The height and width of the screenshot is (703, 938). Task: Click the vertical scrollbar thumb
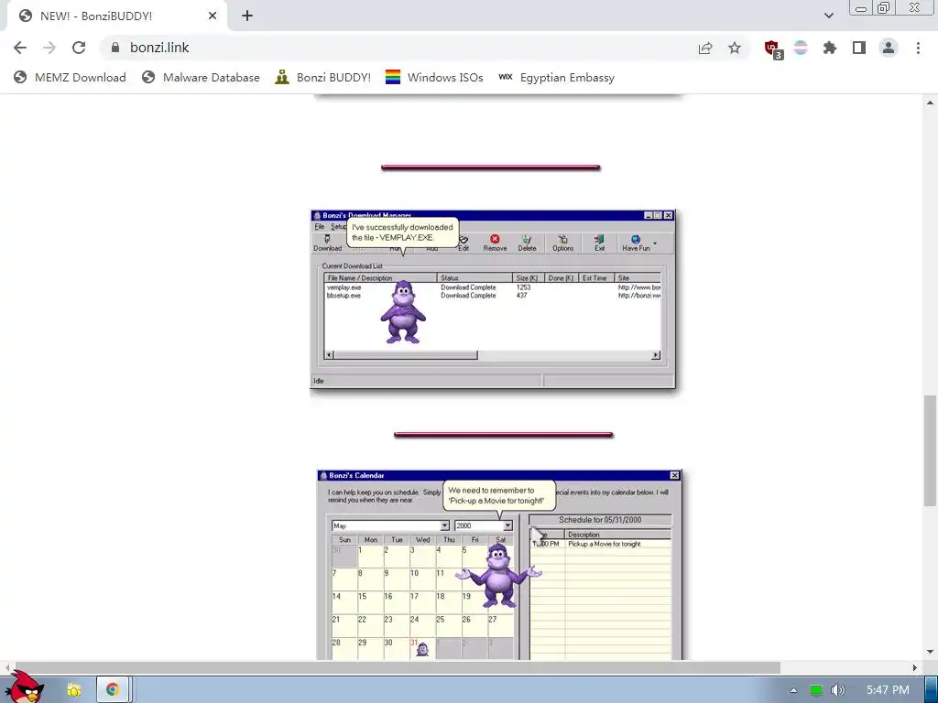click(930, 450)
